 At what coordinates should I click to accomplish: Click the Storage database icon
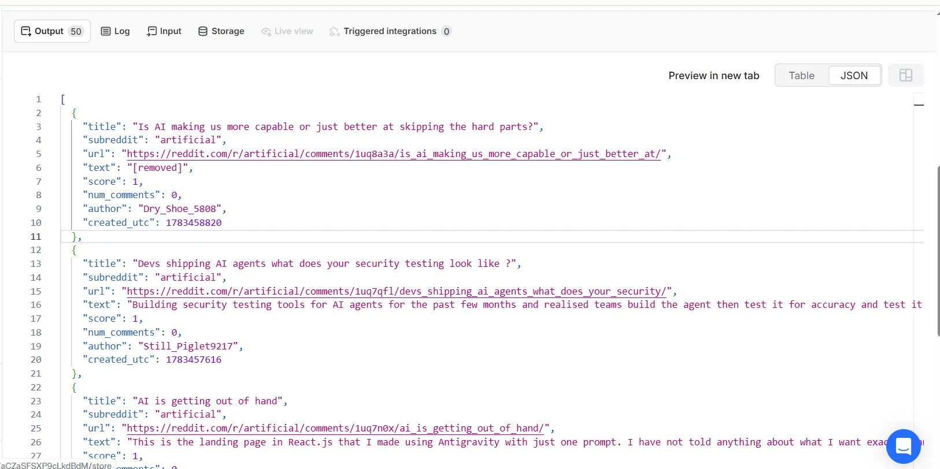(x=203, y=31)
